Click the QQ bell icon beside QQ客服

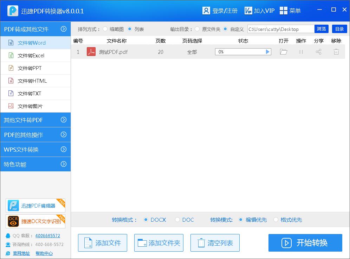point(8,236)
